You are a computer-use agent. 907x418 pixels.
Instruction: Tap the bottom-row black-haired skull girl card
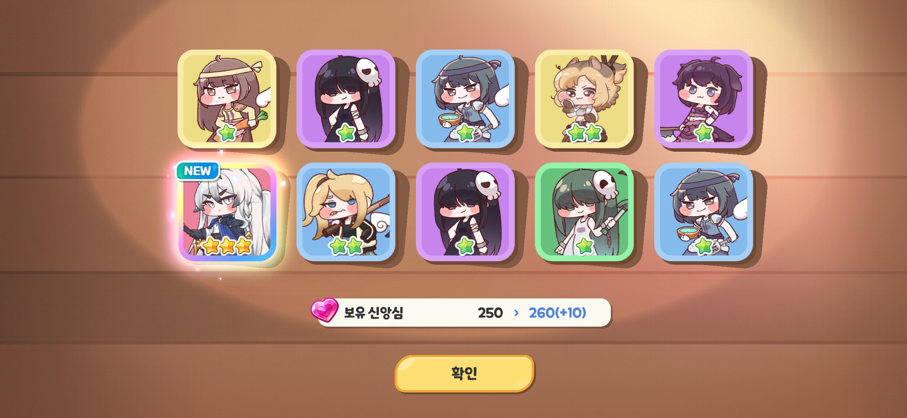(x=465, y=212)
